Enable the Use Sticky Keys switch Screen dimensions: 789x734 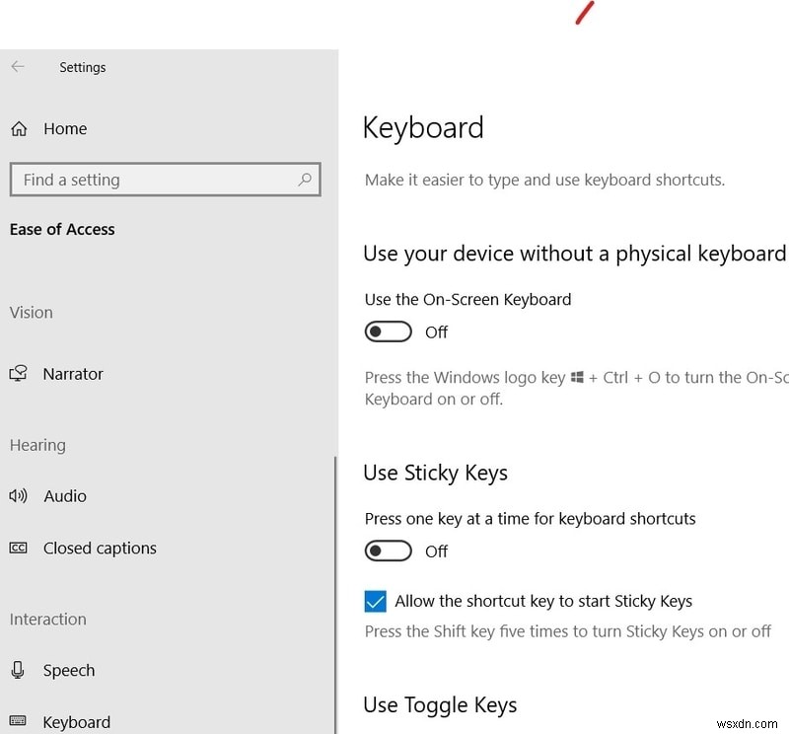(388, 550)
